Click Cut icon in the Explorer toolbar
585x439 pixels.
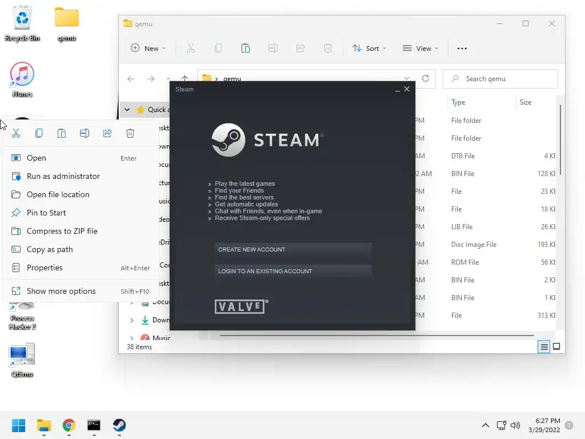tap(191, 48)
